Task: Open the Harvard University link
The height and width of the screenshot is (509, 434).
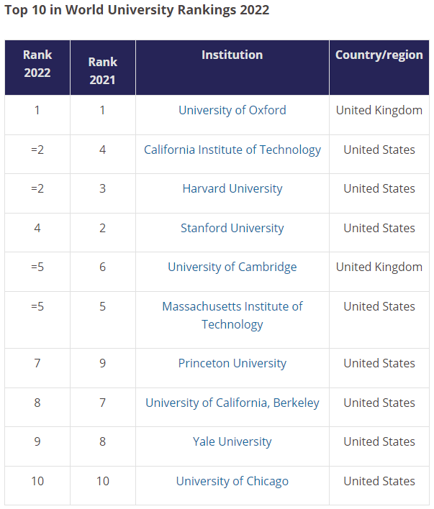Action: [x=232, y=188]
